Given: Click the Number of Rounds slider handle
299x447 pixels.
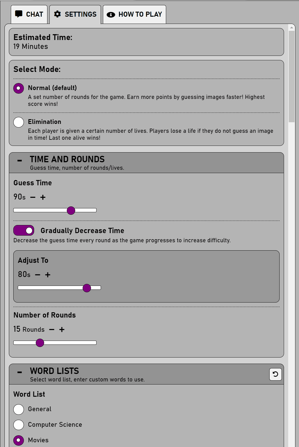Looking at the screenshot, I should coord(40,343).
